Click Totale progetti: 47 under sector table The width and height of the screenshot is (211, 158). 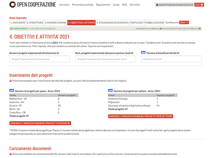click(118, 109)
